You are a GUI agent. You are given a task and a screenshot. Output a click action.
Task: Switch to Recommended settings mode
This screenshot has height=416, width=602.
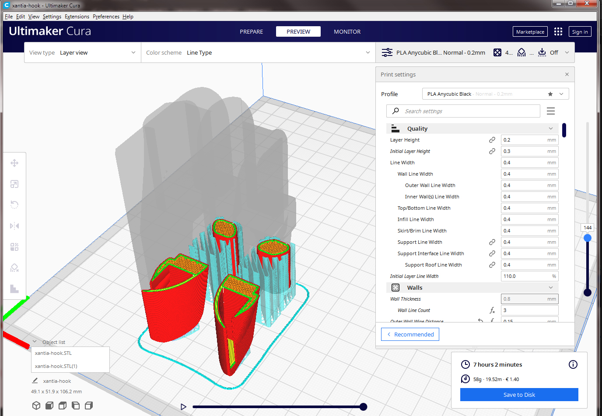click(410, 334)
